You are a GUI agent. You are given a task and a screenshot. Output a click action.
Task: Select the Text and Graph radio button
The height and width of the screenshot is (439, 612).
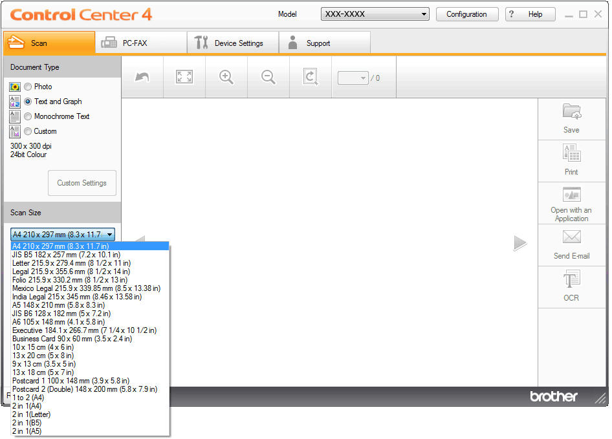point(28,102)
